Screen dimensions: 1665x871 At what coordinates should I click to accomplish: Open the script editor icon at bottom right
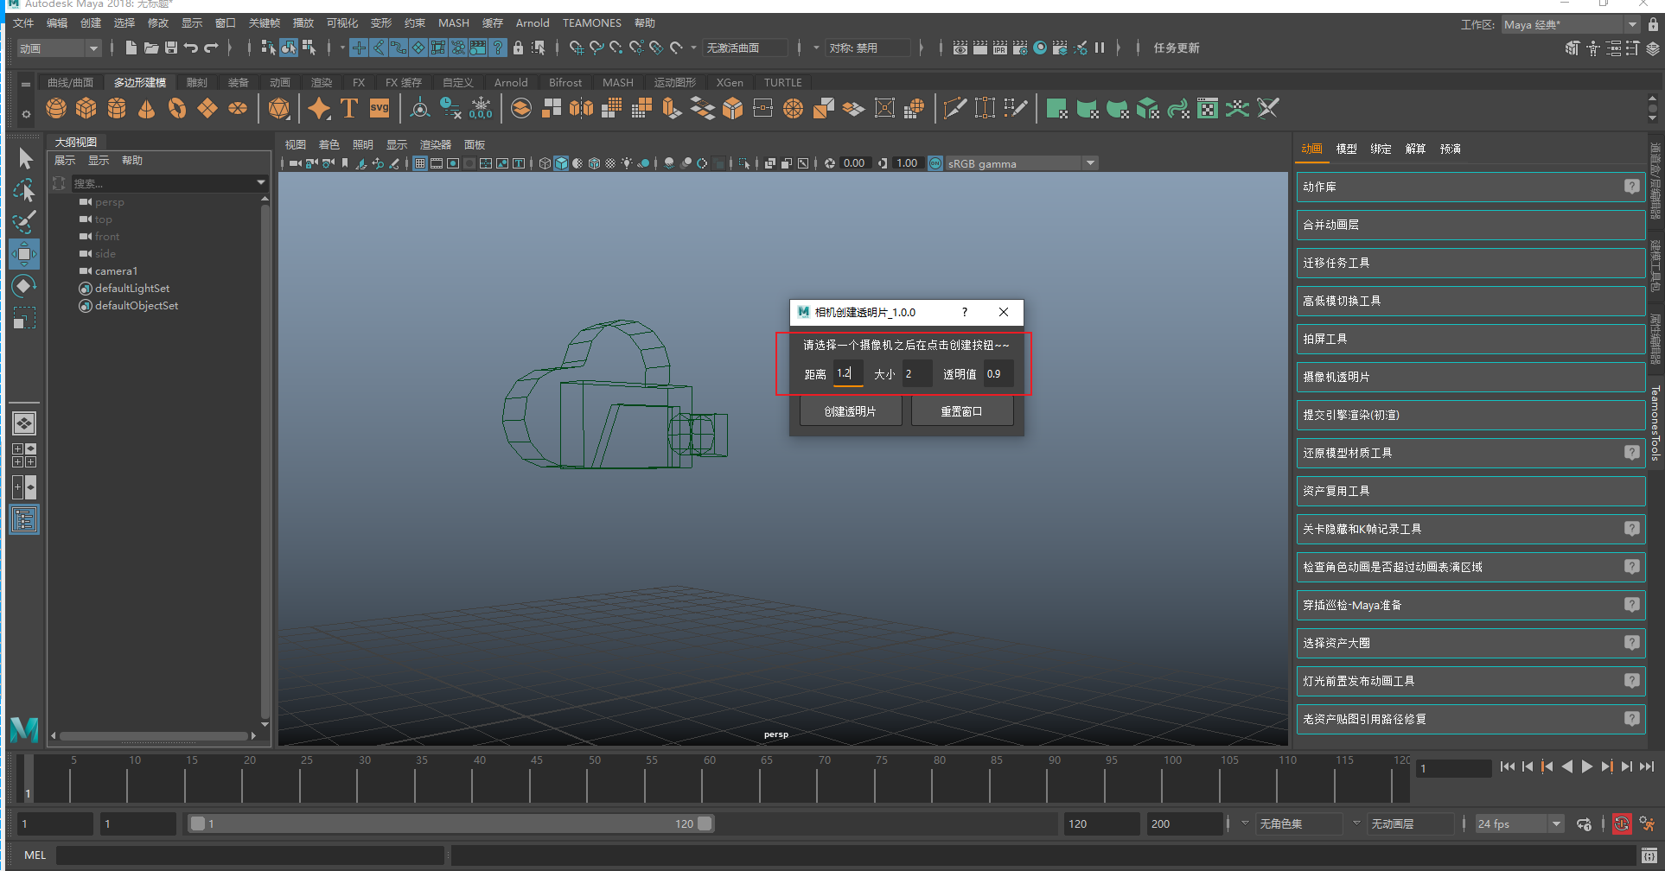pos(1649,855)
